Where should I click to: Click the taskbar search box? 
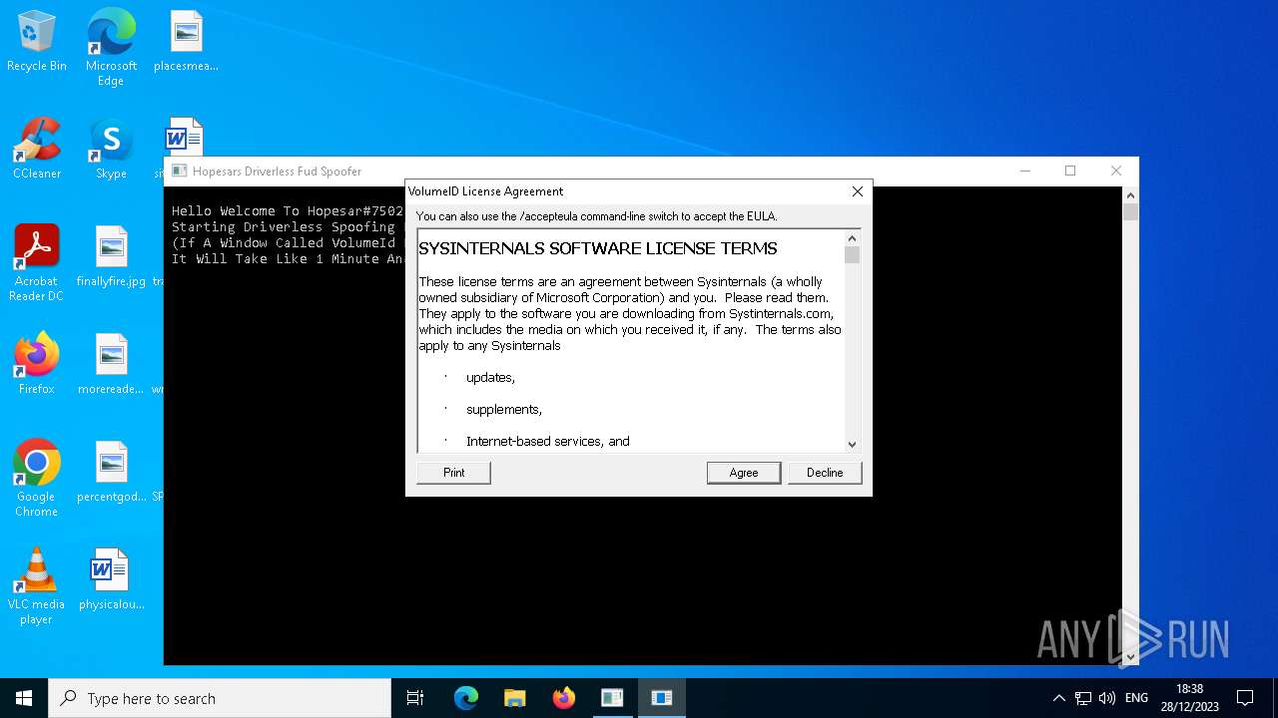[x=220, y=698]
